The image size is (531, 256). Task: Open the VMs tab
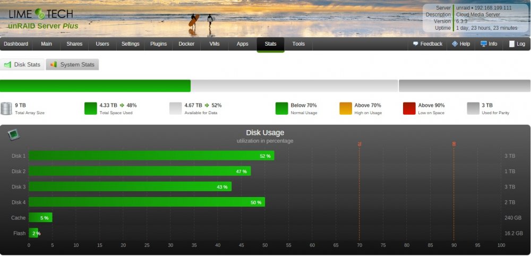[215, 44]
